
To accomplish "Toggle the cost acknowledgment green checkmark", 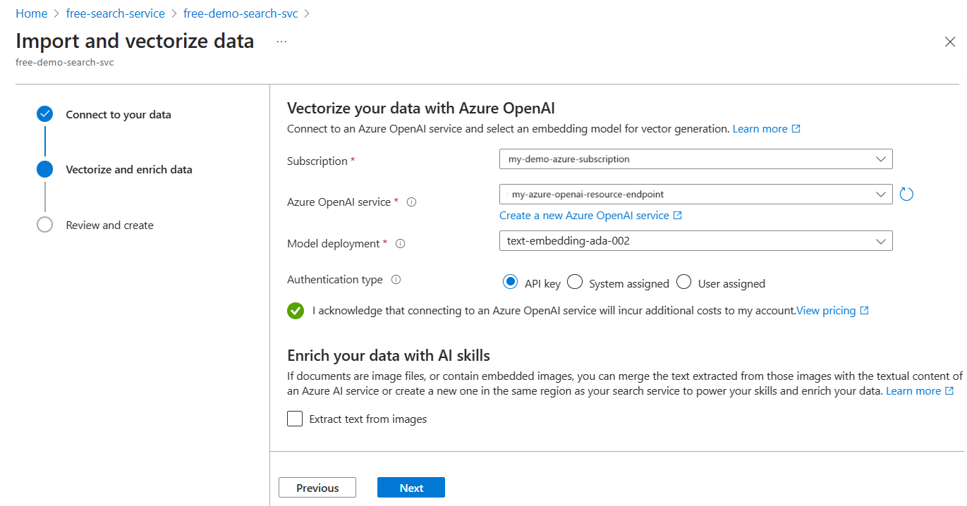I will (x=296, y=311).
